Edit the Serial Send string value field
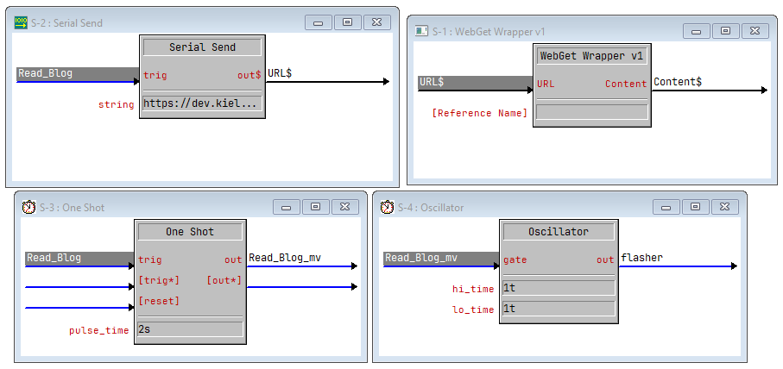The height and width of the screenshot is (369, 783). [x=201, y=104]
